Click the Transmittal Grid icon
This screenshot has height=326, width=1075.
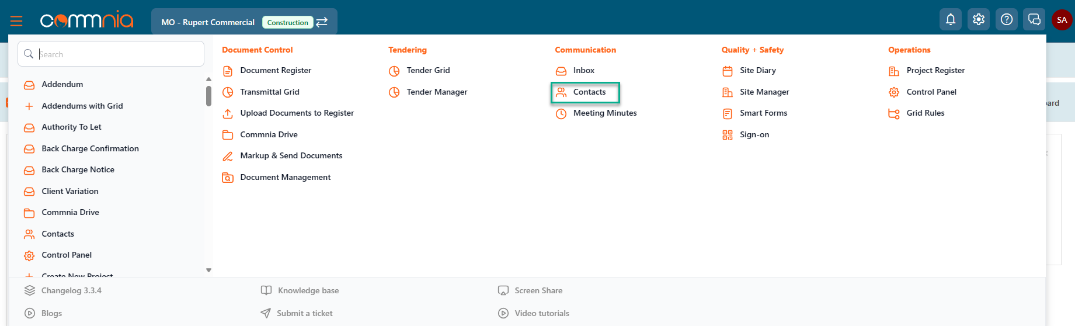pos(228,92)
